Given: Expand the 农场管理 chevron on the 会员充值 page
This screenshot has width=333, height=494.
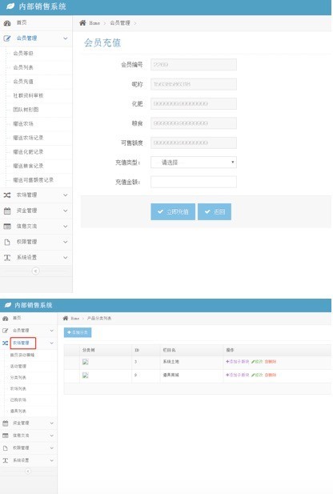Looking at the screenshot, I should click(x=65, y=195).
